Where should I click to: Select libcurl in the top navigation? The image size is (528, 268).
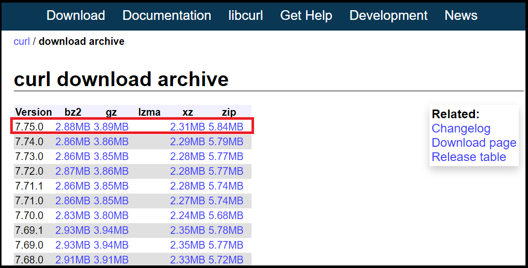[245, 15]
